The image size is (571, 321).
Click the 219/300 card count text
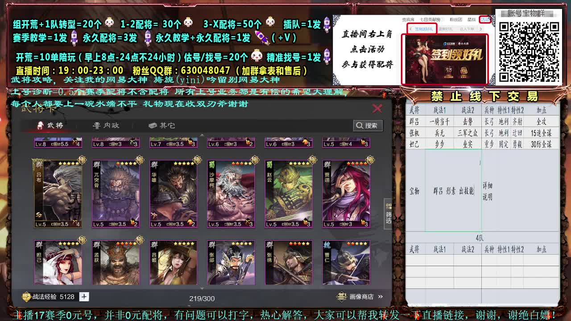[202, 298]
